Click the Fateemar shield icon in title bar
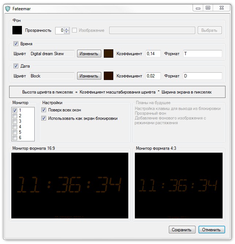This screenshot has width=235, height=244. point(7,9)
